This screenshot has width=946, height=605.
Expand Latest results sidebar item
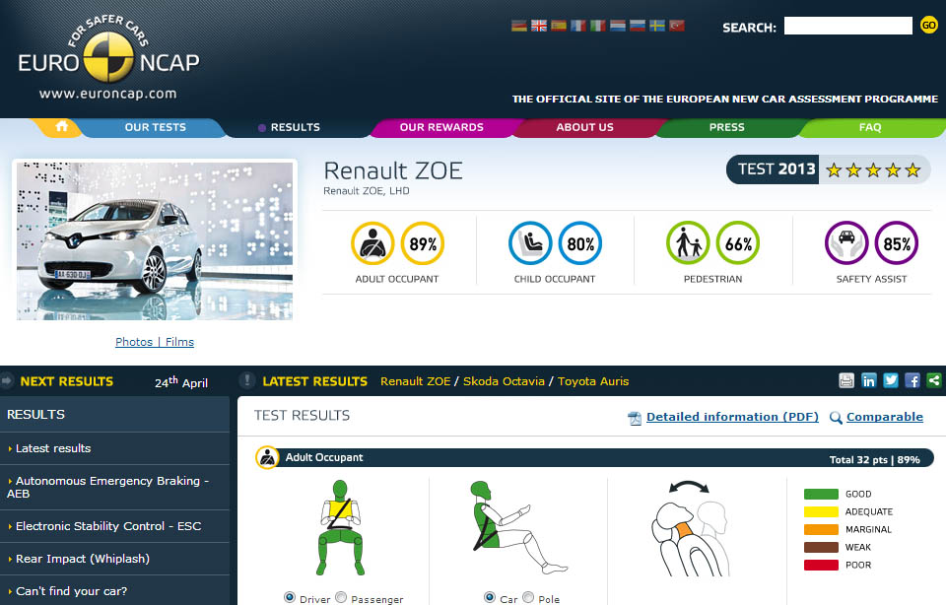point(114,448)
